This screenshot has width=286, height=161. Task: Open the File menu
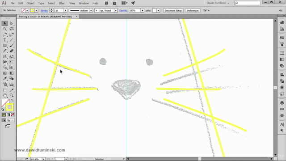click(x=13, y=3)
